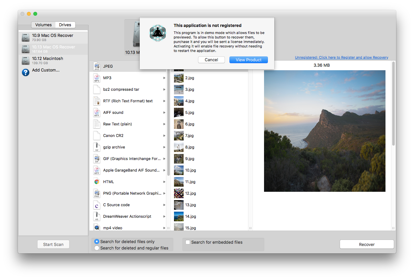Select the 9.jpg file name
This screenshot has height=279, width=414.
[x=190, y=159]
